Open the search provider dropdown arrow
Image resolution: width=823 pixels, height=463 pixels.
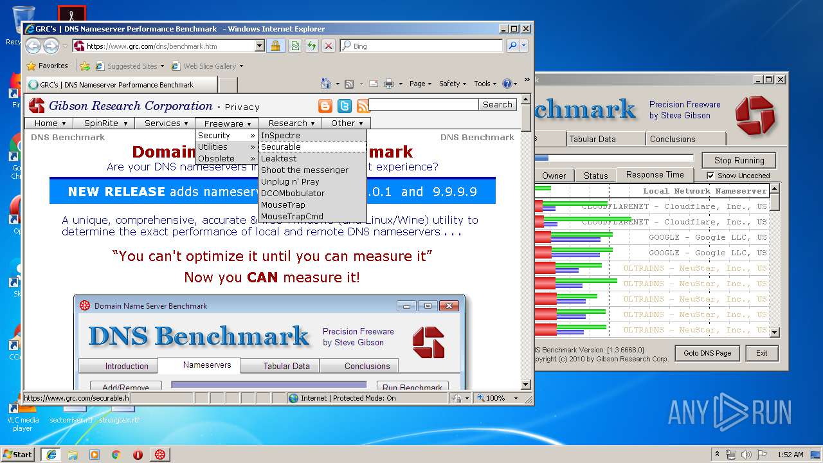[524, 46]
